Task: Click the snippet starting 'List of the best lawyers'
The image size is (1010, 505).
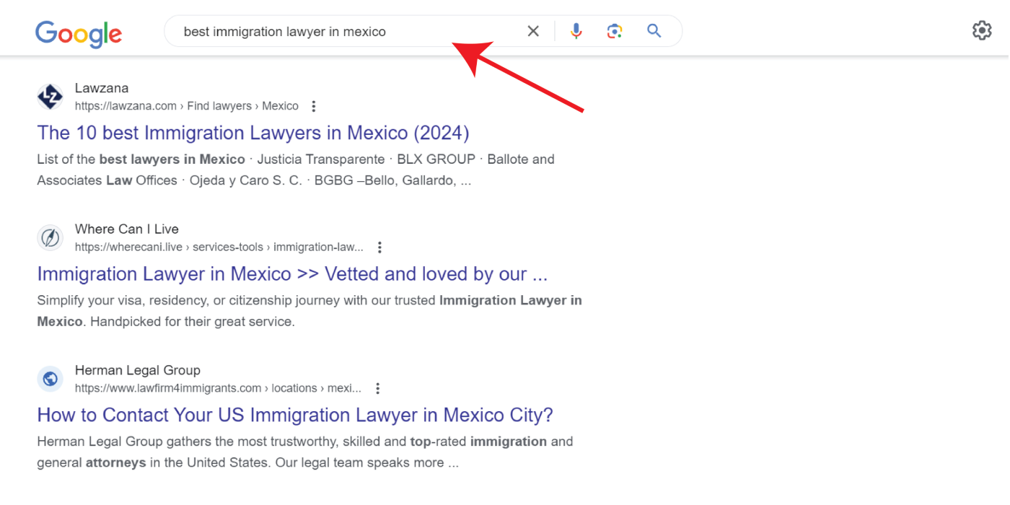Action: coord(296,170)
